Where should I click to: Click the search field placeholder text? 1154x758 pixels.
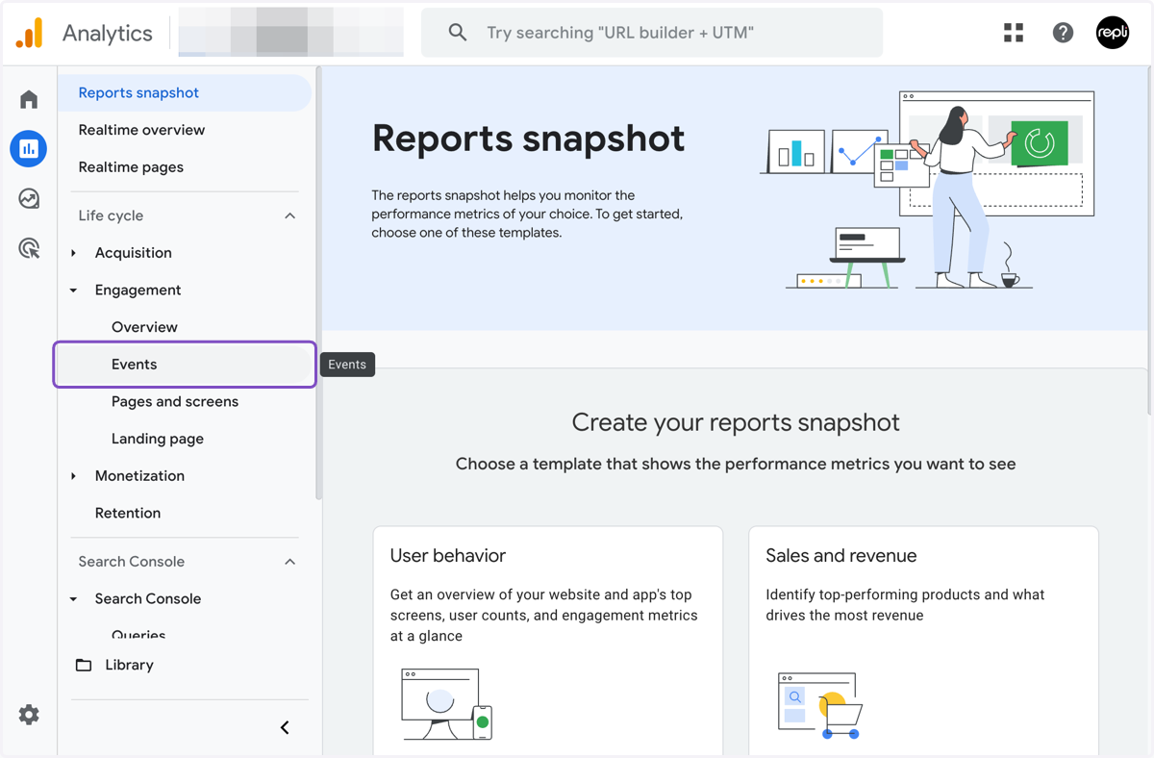coord(620,33)
